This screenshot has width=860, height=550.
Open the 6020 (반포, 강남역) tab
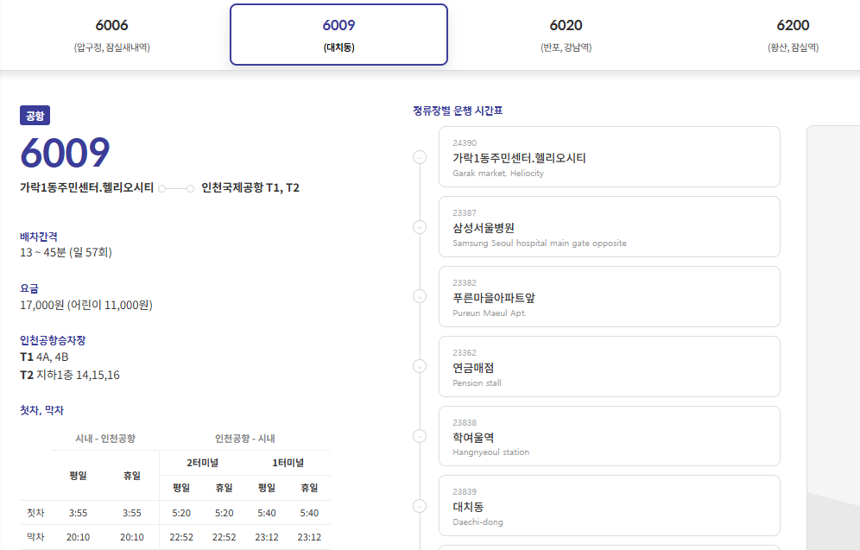click(x=566, y=35)
